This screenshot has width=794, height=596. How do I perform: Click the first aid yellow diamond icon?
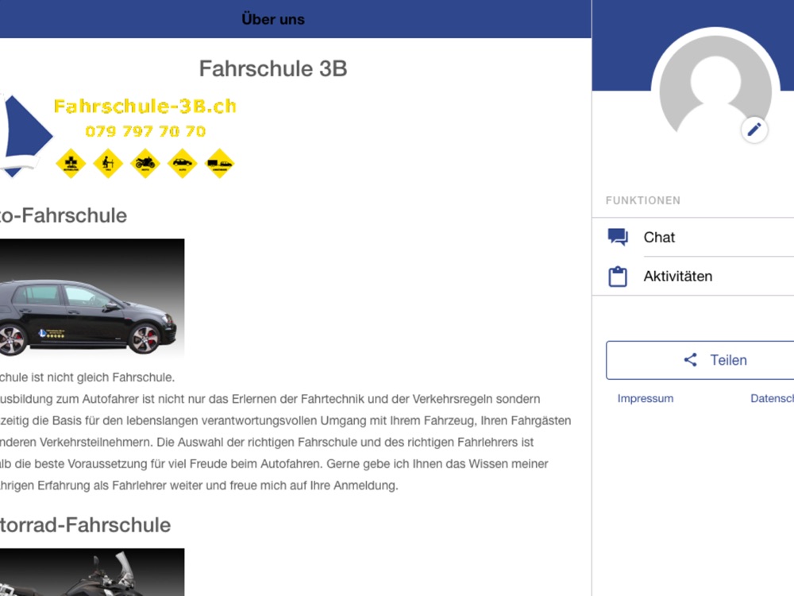click(71, 163)
